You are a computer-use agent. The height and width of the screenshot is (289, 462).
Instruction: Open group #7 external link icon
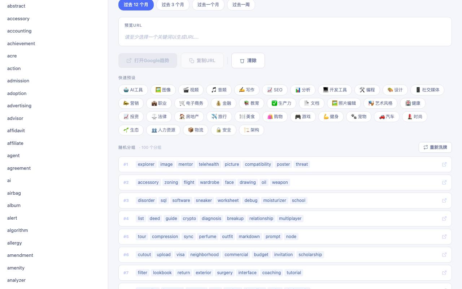click(444, 273)
